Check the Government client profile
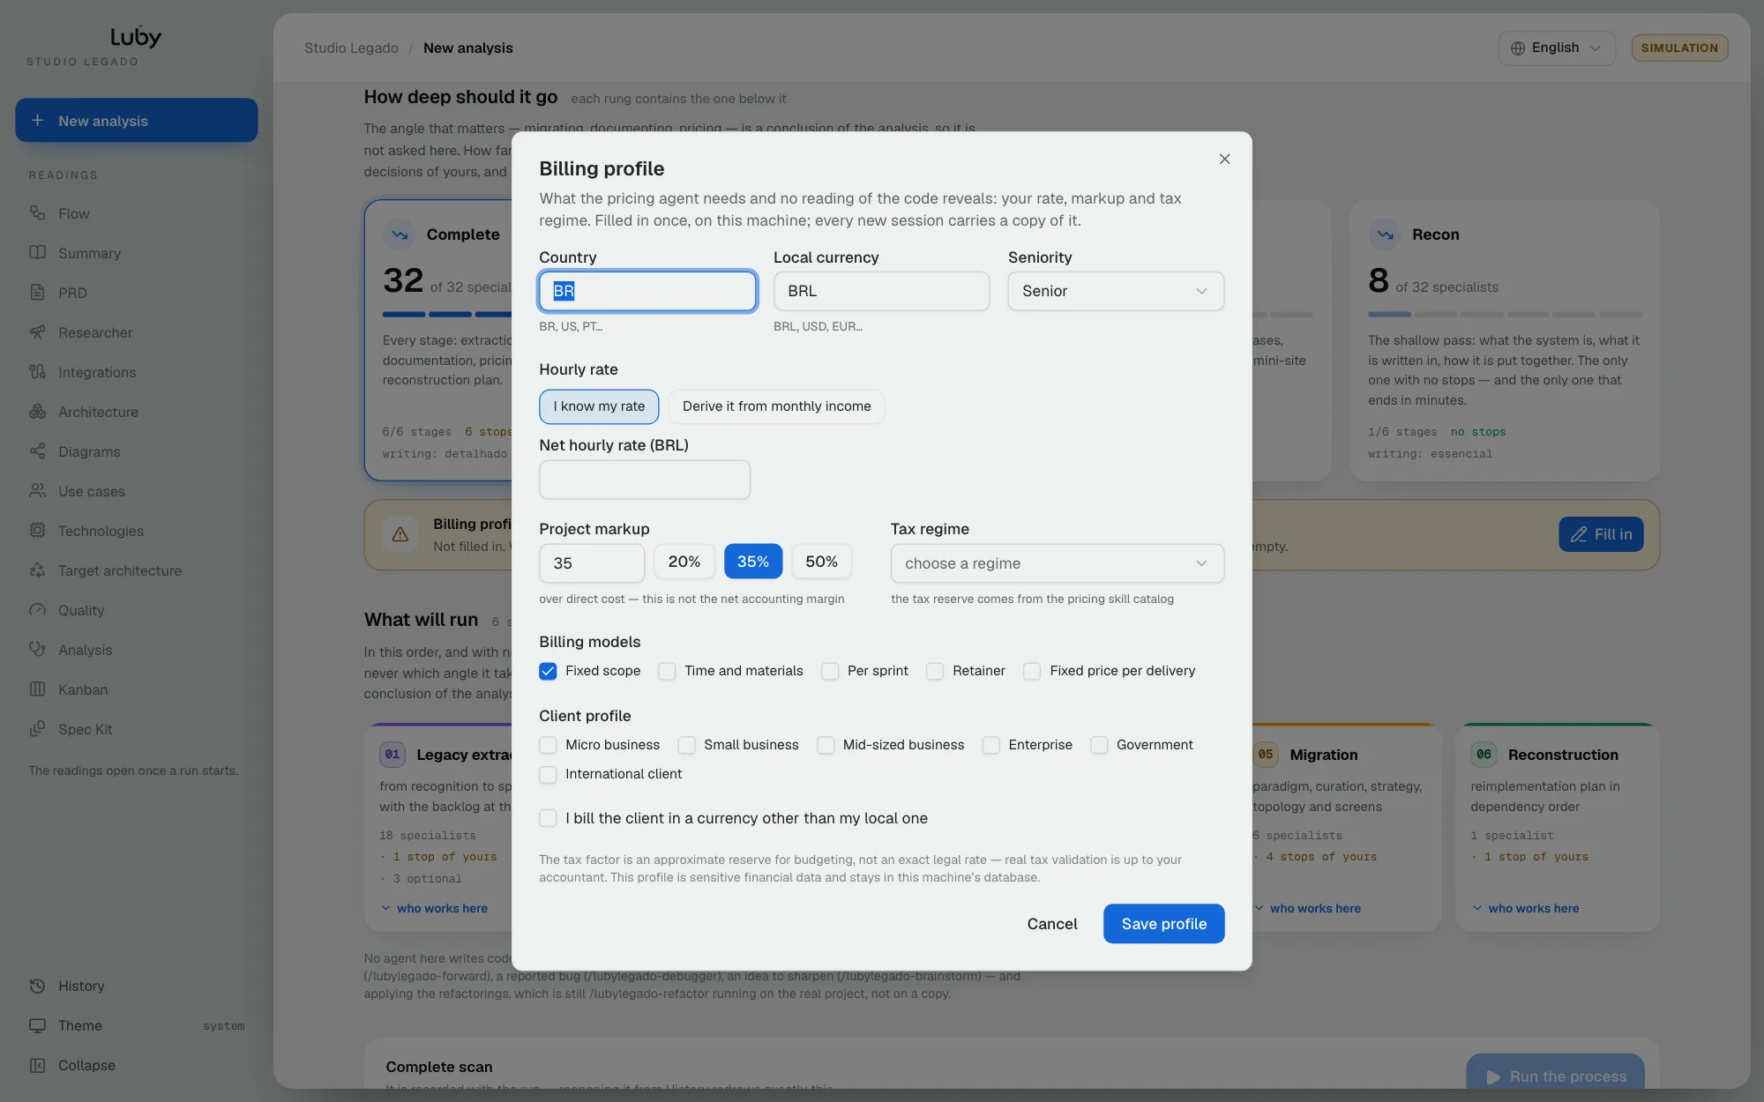1764x1102 pixels. point(1099,745)
